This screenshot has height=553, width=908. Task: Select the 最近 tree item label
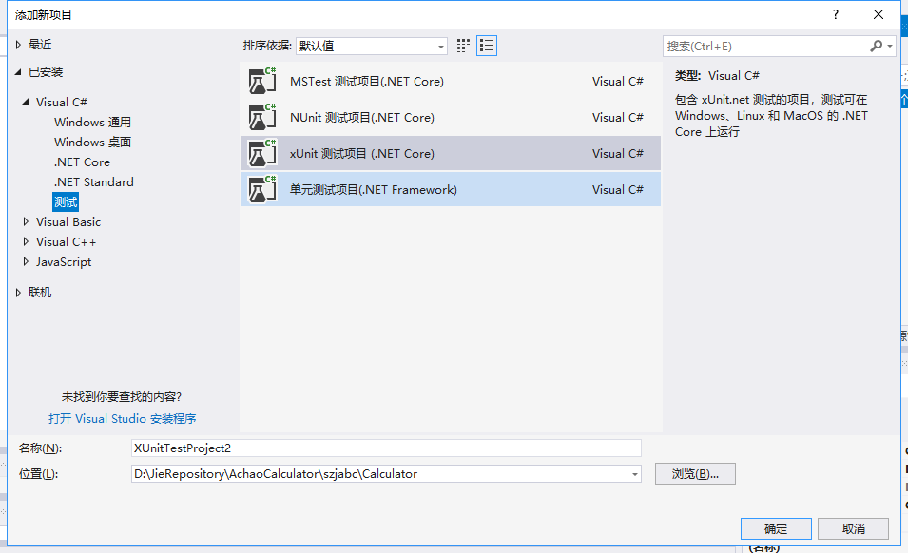[40, 45]
